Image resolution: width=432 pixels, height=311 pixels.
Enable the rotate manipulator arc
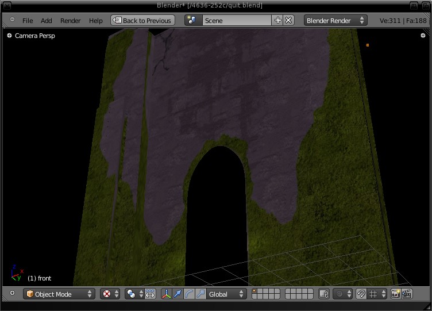coord(189,294)
